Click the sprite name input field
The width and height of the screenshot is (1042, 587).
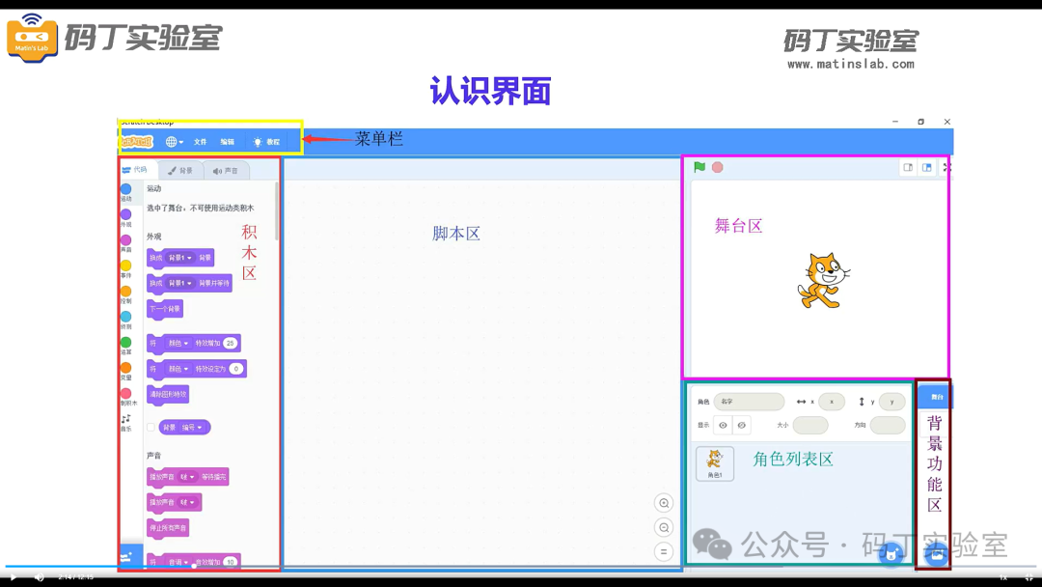pyautogui.click(x=750, y=402)
